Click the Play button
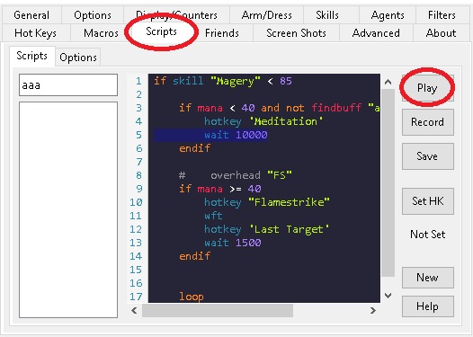This screenshot has height=337, width=473. click(x=427, y=88)
